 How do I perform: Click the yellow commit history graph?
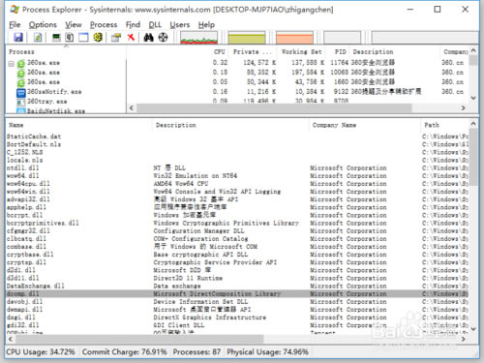pos(247,38)
